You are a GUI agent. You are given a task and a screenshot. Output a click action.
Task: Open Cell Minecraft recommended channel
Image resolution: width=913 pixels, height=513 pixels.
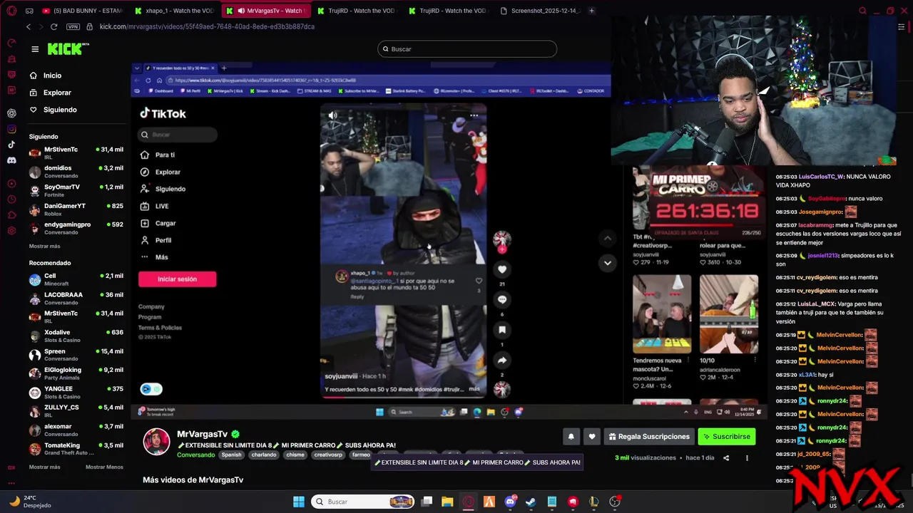click(x=76, y=279)
